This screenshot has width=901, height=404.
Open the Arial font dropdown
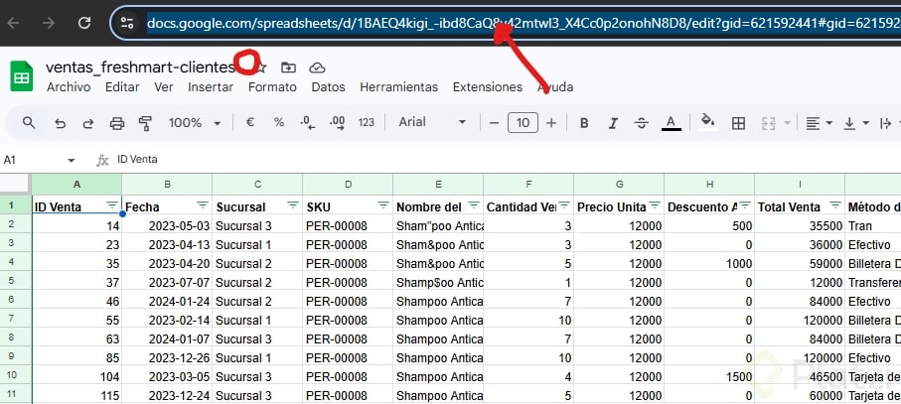click(432, 122)
